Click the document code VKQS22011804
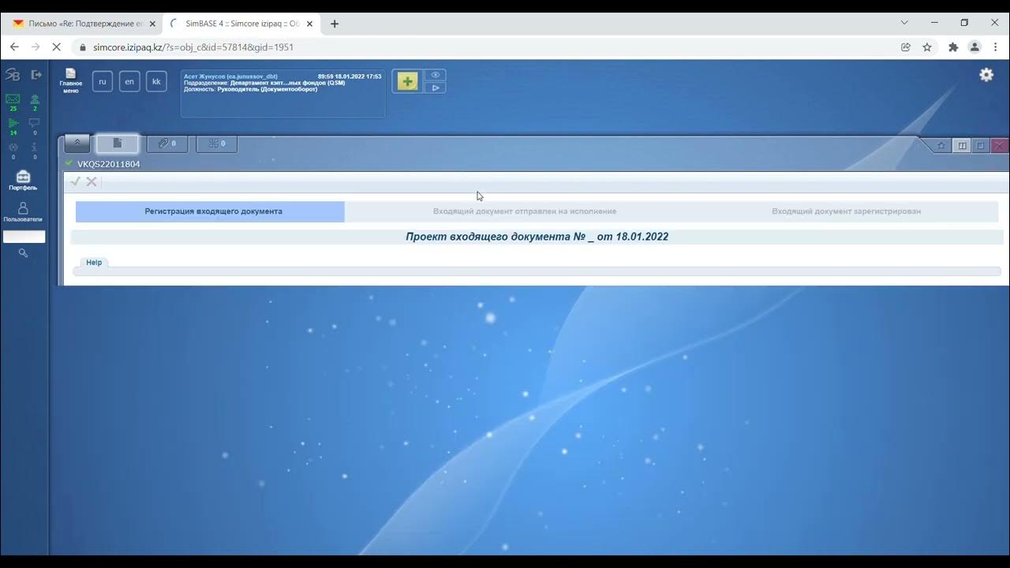The height and width of the screenshot is (568, 1010). point(109,164)
